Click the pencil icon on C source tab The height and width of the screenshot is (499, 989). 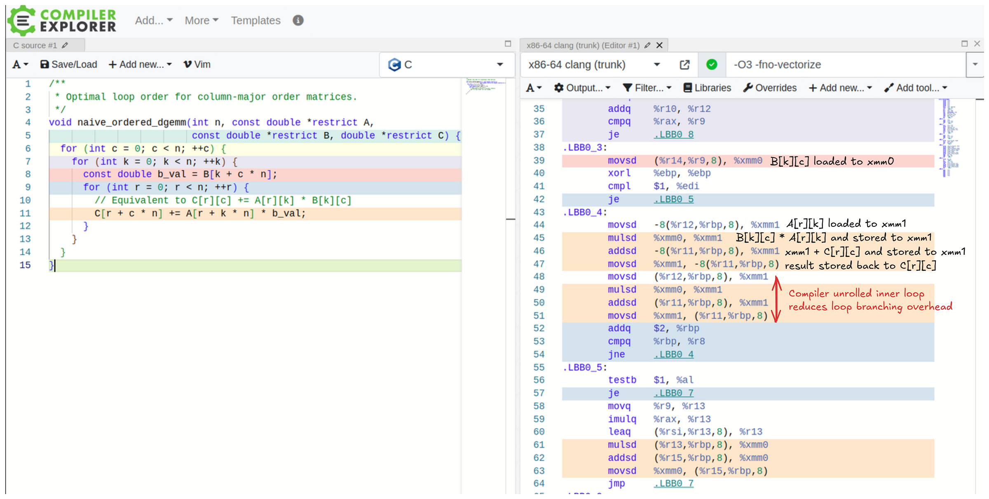65,45
